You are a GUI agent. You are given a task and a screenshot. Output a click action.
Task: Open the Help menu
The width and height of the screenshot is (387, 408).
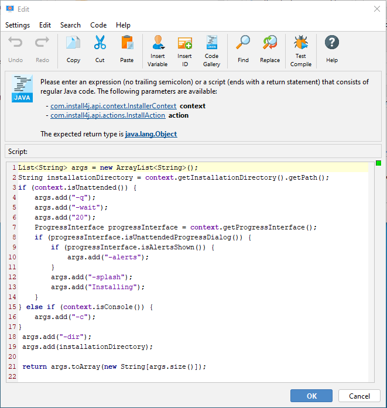(123, 25)
